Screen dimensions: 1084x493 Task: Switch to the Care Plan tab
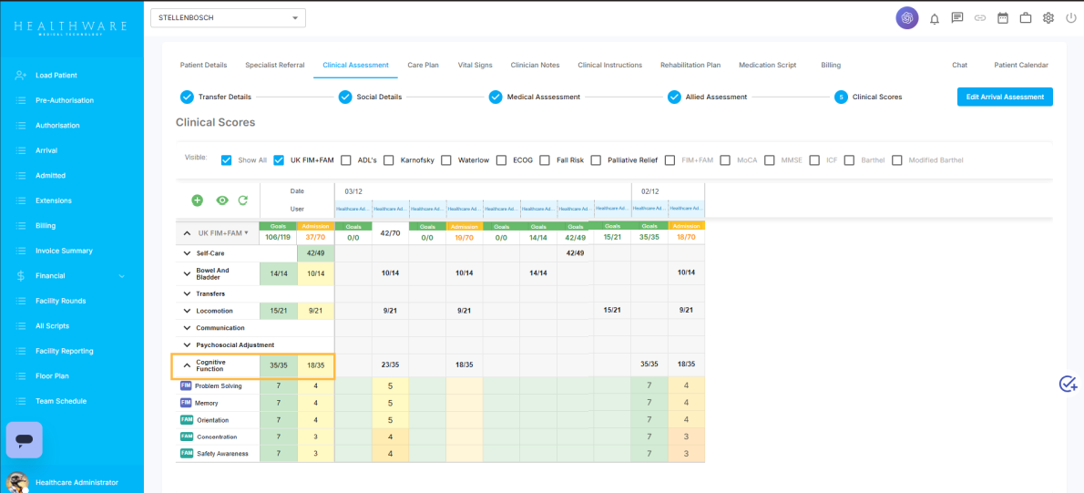pos(423,66)
